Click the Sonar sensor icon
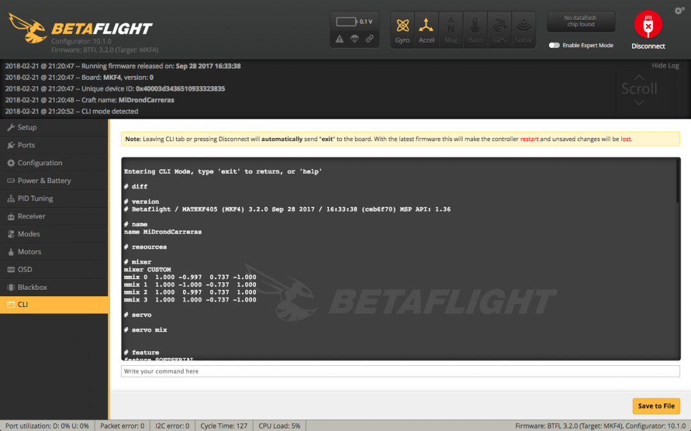This screenshot has height=431, width=691. coord(524,29)
